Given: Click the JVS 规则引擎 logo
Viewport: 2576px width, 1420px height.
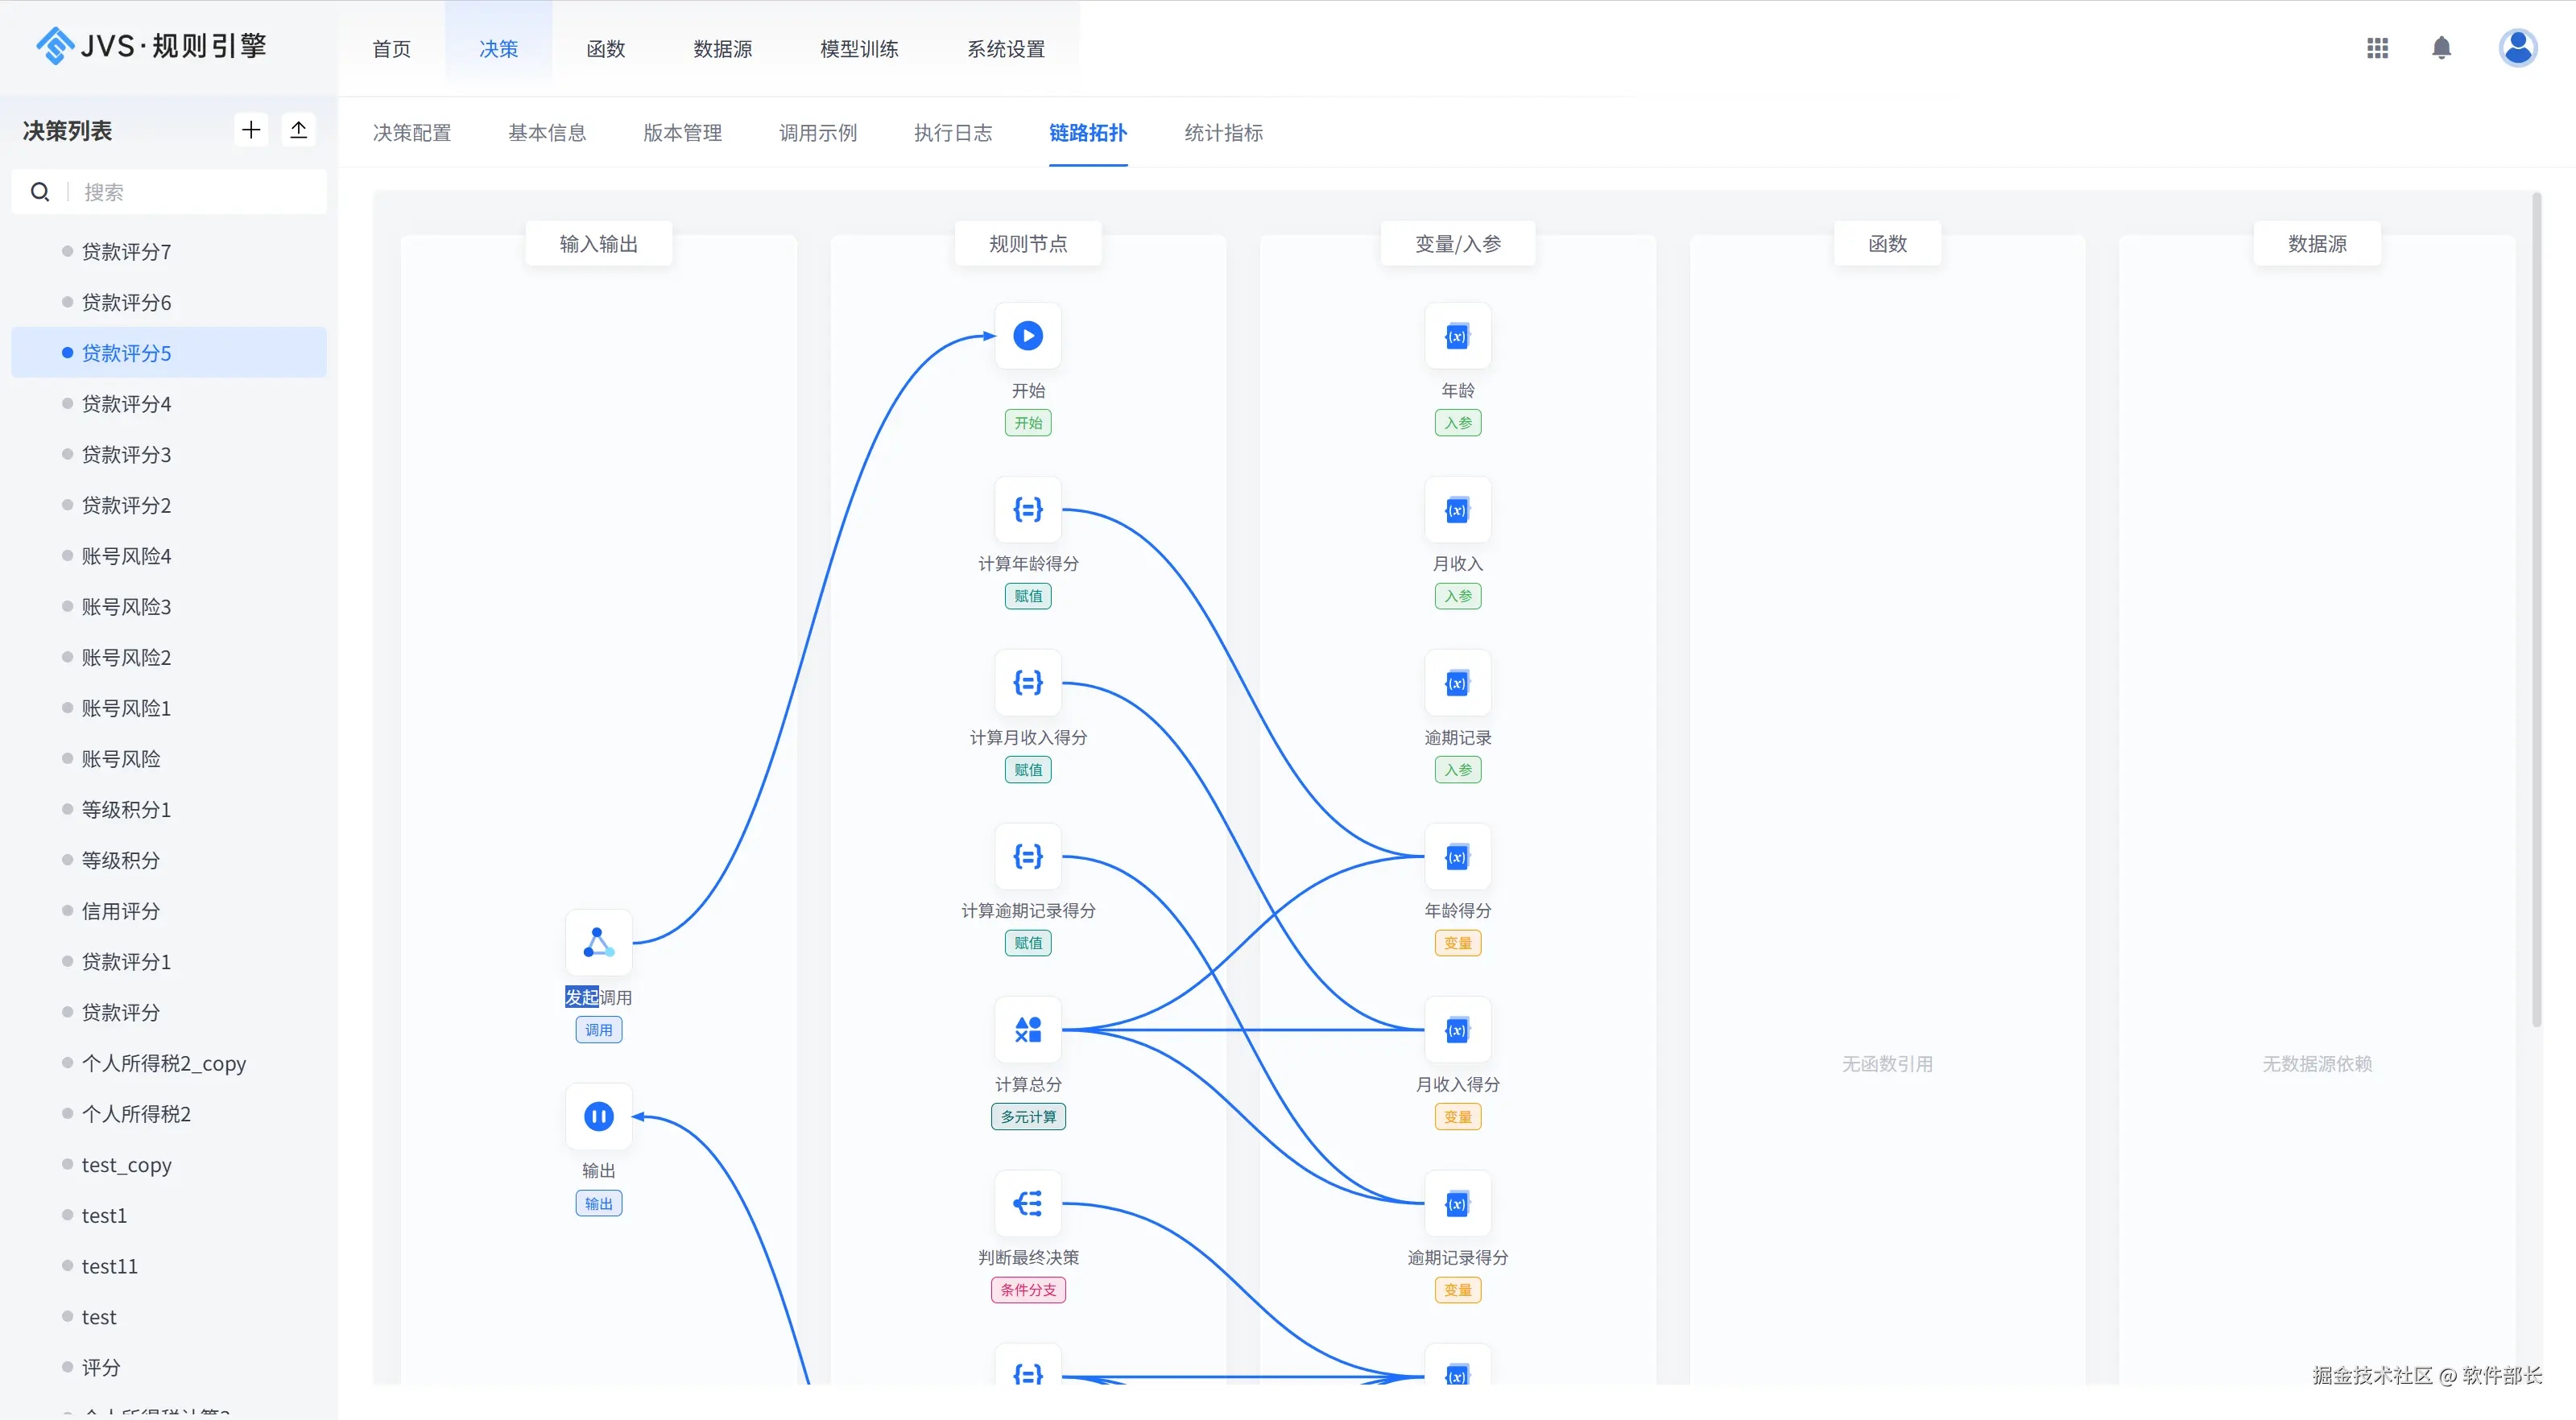Looking at the screenshot, I should tap(151, 46).
